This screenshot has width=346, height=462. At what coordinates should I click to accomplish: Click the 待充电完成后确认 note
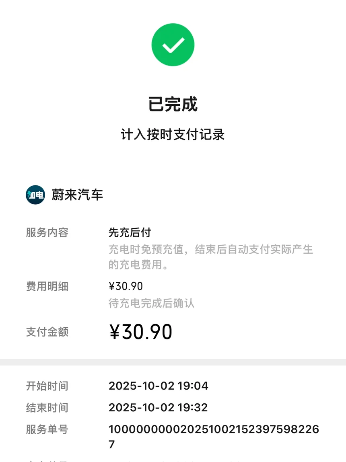click(151, 303)
